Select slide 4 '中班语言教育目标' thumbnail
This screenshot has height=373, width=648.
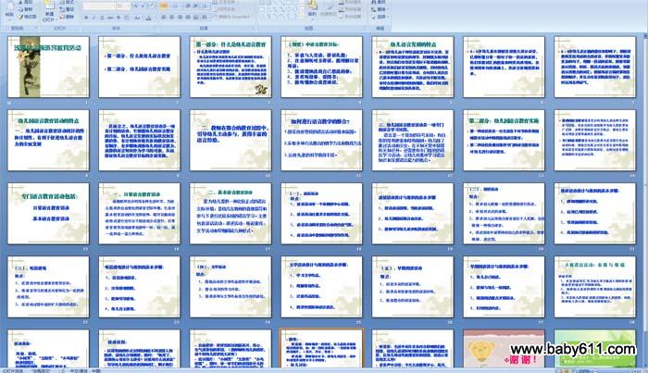point(321,67)
